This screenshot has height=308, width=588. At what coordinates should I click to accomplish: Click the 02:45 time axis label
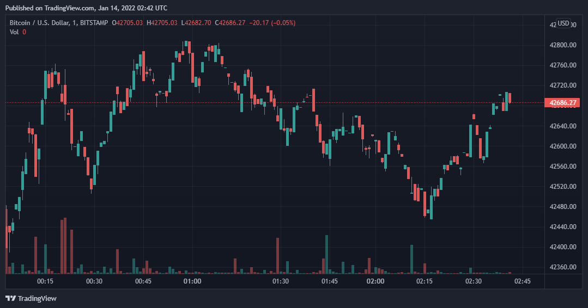[522, 281]
